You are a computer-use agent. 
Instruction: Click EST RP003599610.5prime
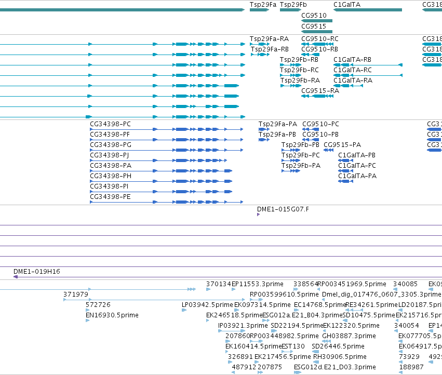[x=284, y=294]
